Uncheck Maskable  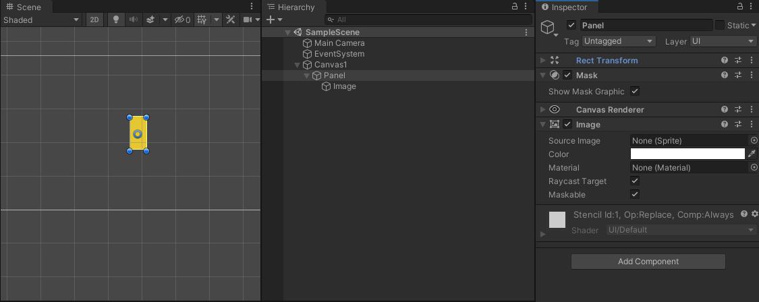pos(635,195)
